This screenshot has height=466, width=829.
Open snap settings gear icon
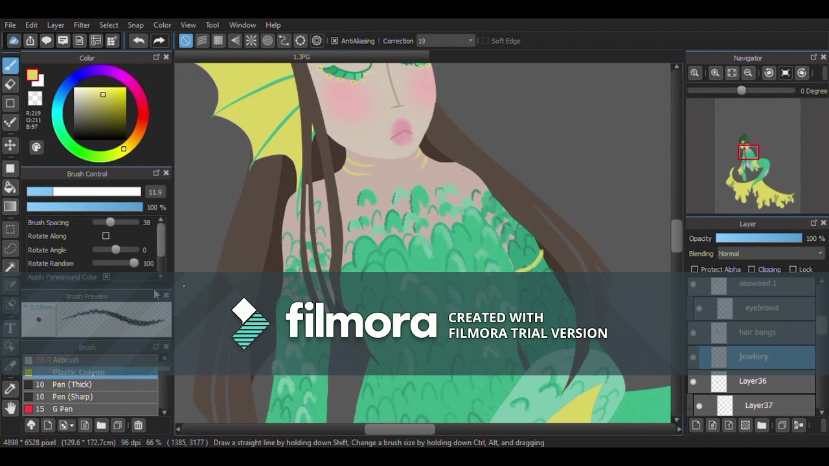point(317,41)
